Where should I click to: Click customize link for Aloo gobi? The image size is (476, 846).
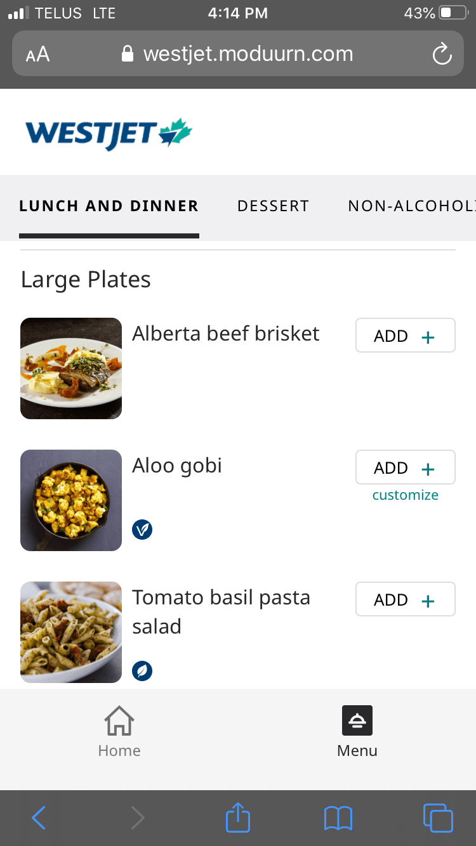coord(405,495)
